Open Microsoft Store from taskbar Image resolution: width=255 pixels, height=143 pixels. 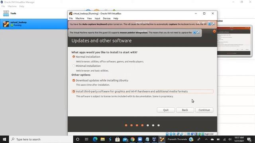[118, 139]
